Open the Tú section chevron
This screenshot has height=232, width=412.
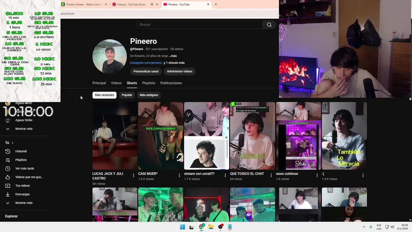click(x=13, y=143)
